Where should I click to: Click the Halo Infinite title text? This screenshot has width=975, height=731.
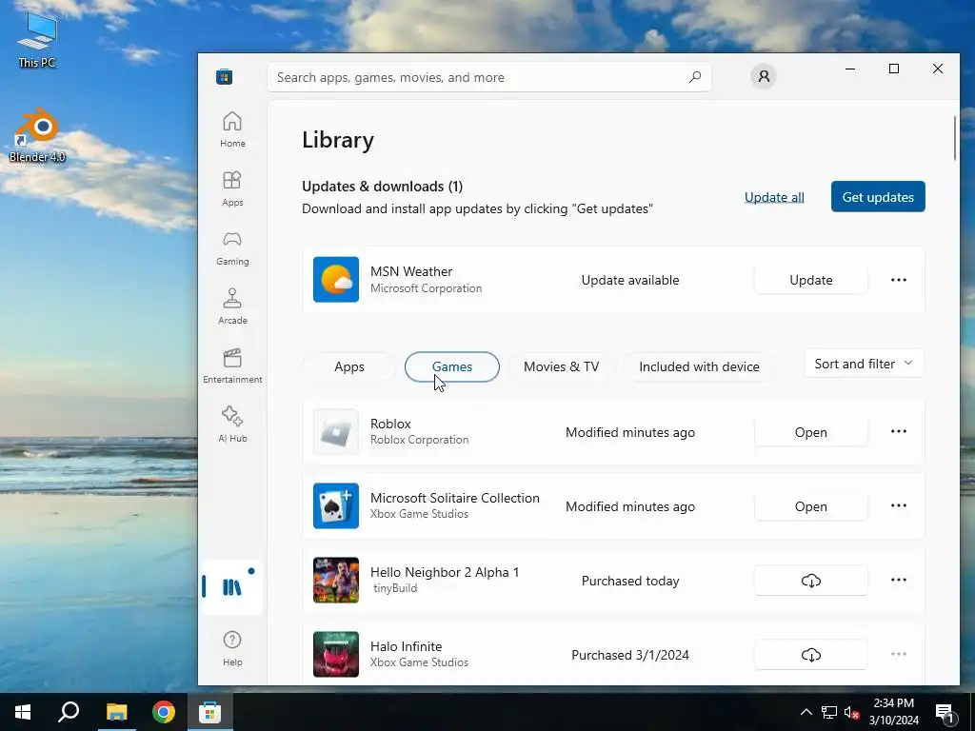pos(406,646)
